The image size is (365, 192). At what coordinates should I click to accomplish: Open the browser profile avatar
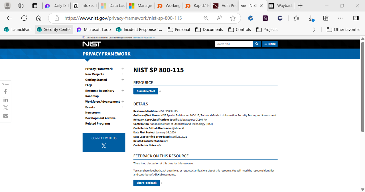[x=7, y=6]
